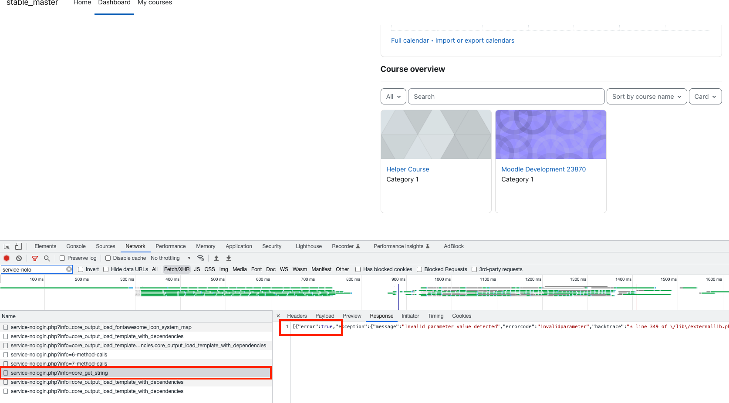
Task: Go to My courses in navigation
Action: tap(155, 3)
